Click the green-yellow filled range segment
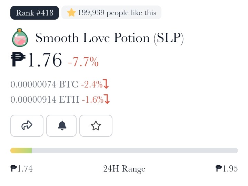Viewport: 248px width, 186px height. [21, 151]
